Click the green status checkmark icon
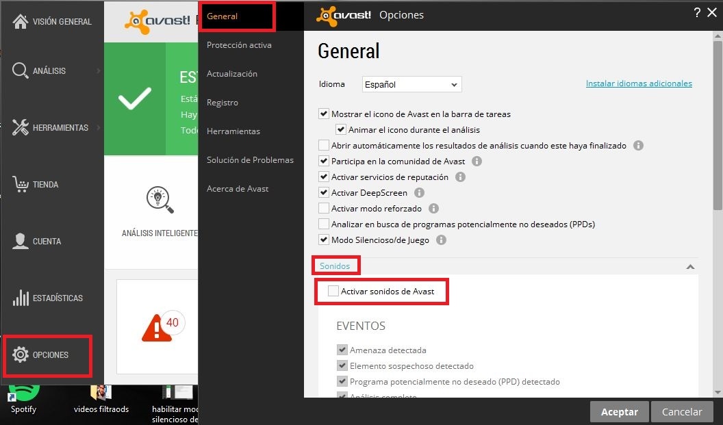Screen dimensions: 723x425 pos(135,98)
